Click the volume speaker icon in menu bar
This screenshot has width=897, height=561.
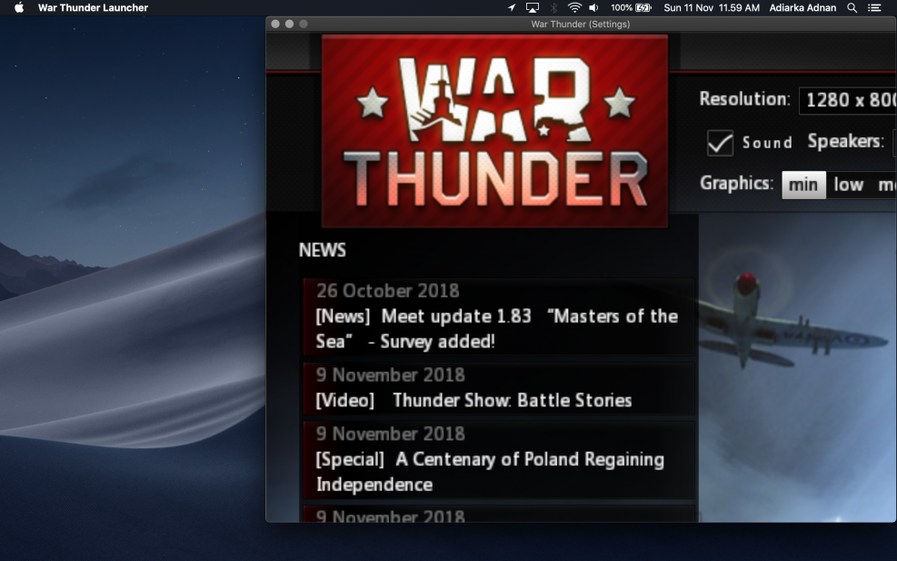point(594,8)
